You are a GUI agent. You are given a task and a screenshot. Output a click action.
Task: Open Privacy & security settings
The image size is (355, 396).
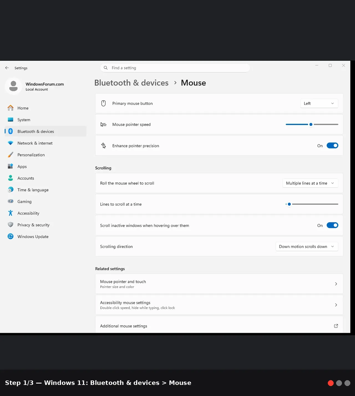(45, 225)
